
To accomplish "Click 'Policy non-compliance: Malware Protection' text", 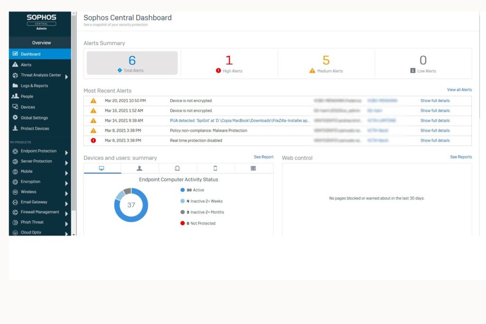I will [x=209, y=130].
